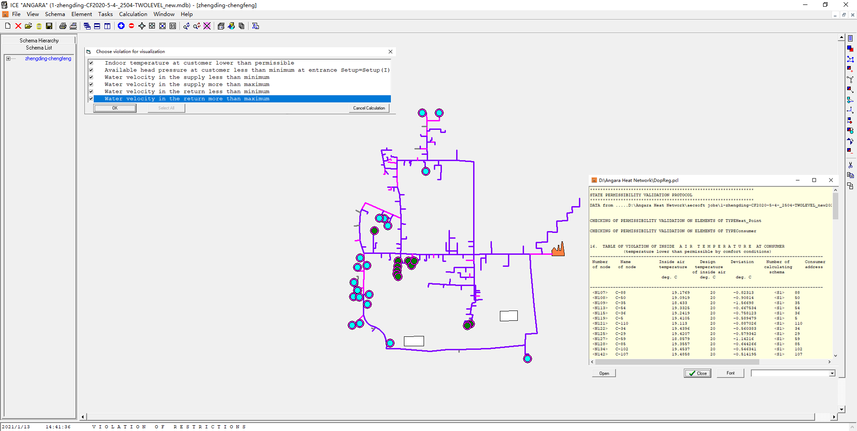
Task: Click the Font button in DopReg window
Action: pos(730,373)
